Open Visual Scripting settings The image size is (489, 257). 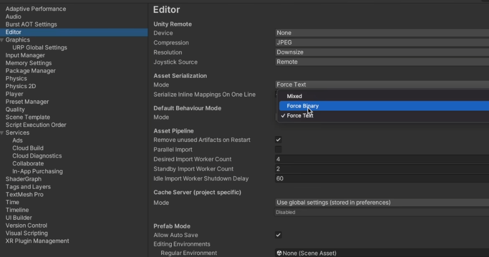coord(26,233)
